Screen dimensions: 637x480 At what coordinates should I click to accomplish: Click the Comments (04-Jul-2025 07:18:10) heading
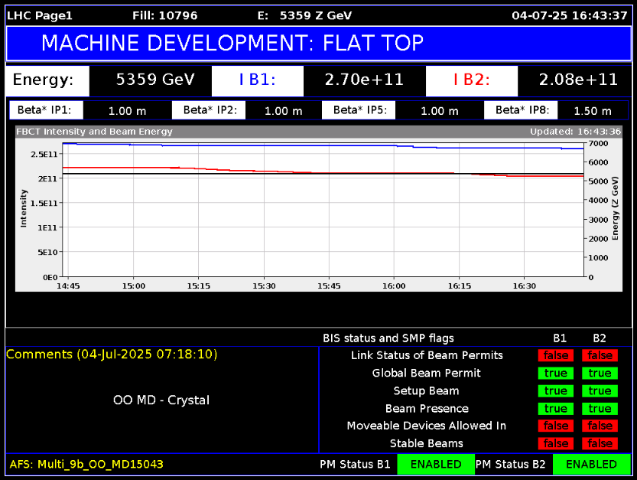tap(112, 354)
